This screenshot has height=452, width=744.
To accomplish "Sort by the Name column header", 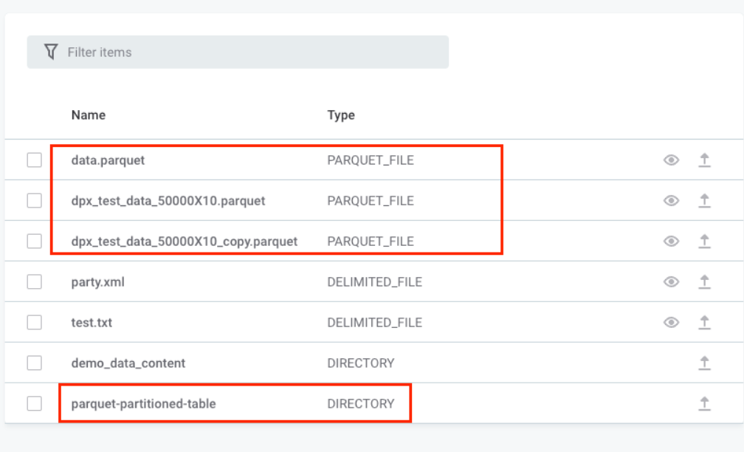I will click(x=88, y=114).
